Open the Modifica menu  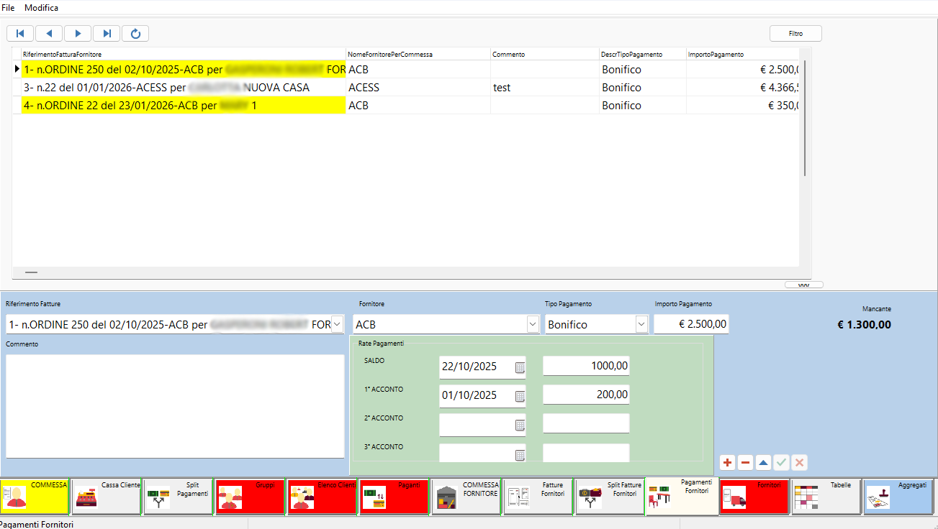click(41, 7)
